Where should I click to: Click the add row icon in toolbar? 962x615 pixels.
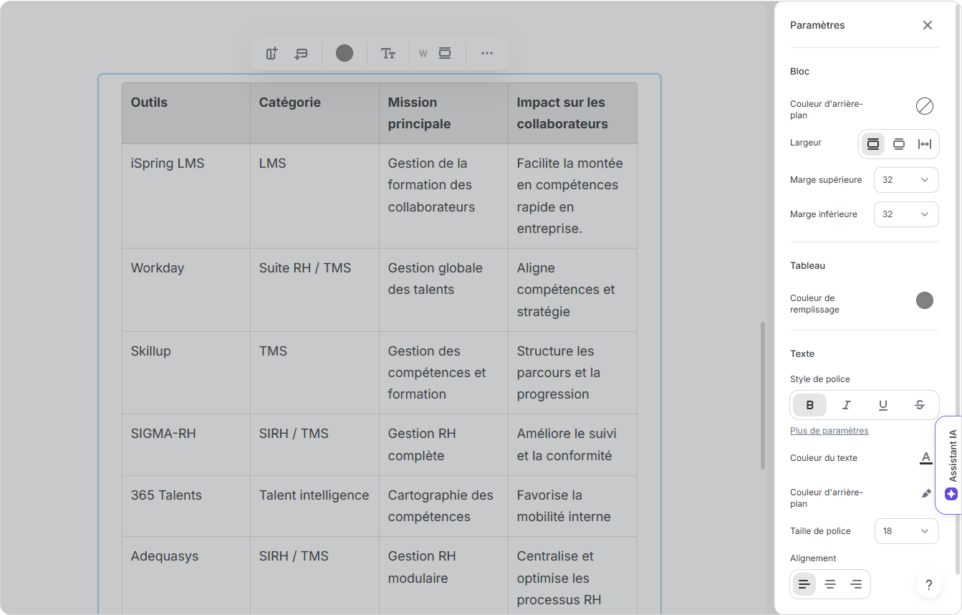pyautogui.click(x=301, y=54)
